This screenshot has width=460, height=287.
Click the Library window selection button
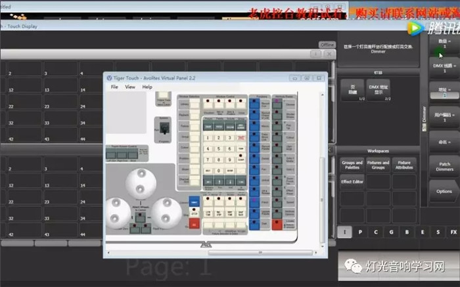195,104
